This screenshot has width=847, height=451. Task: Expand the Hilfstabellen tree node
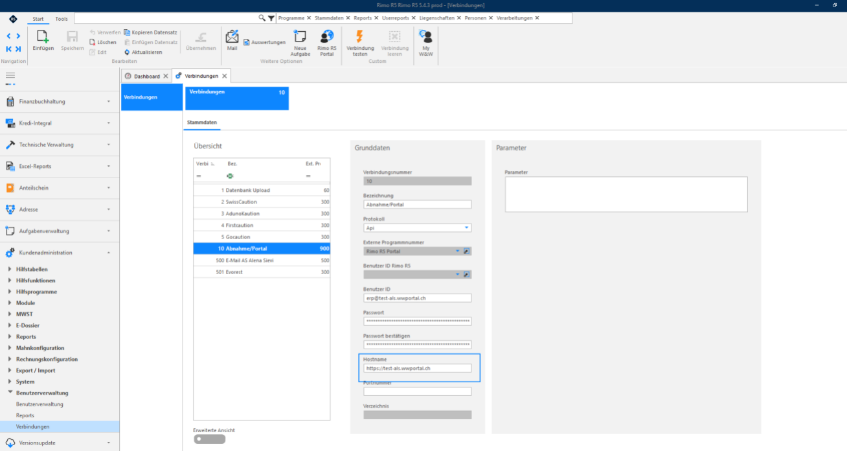pos(9,270)
